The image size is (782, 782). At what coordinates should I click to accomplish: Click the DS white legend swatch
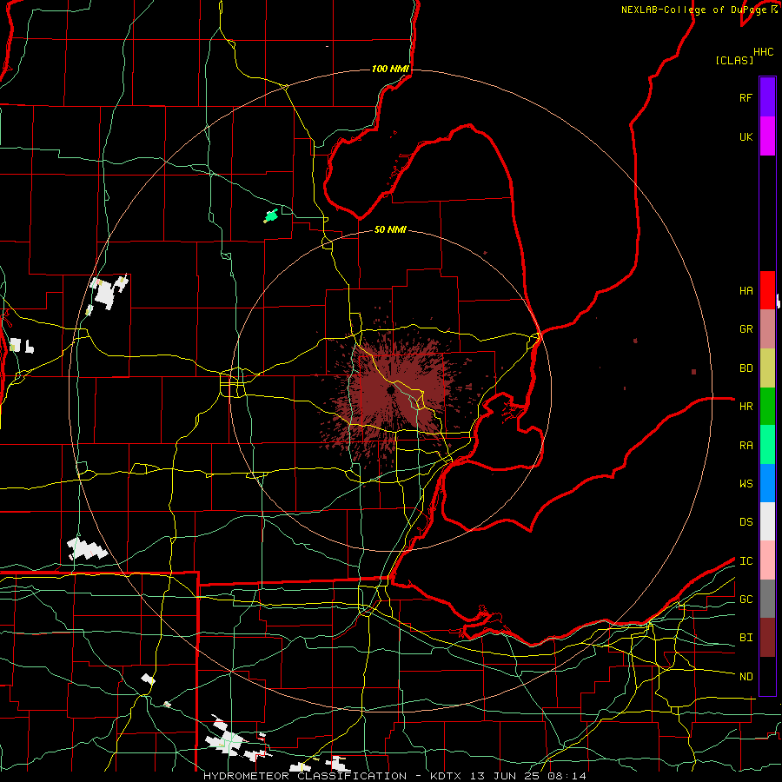(x=767, y=521)
